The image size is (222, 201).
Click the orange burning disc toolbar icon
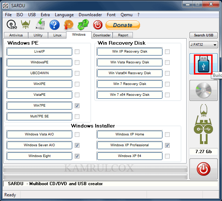(x=69, y=25)
